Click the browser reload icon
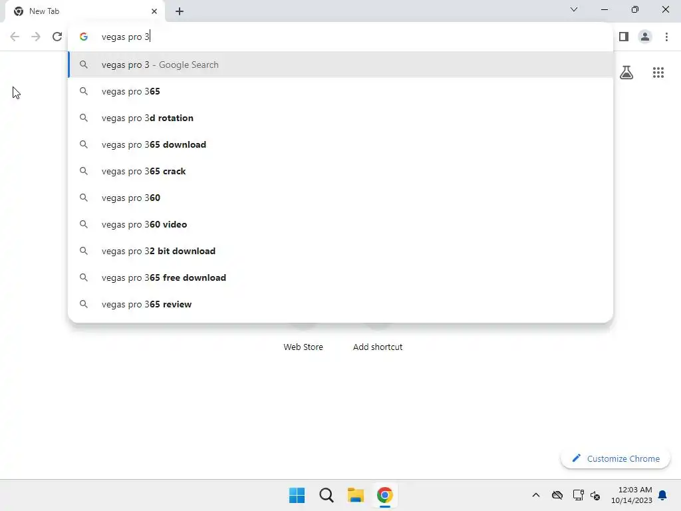 click(x=57, y=37)
